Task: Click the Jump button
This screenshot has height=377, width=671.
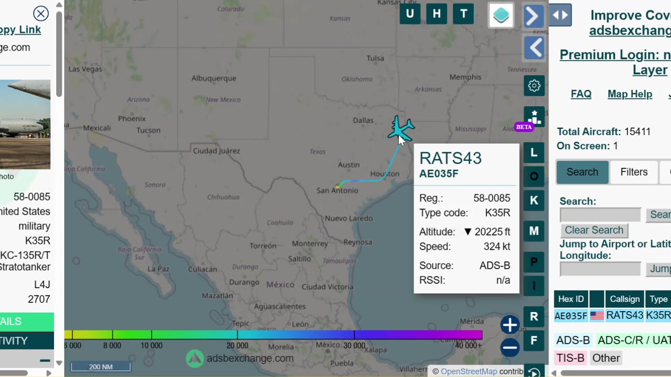Action: 659,269
